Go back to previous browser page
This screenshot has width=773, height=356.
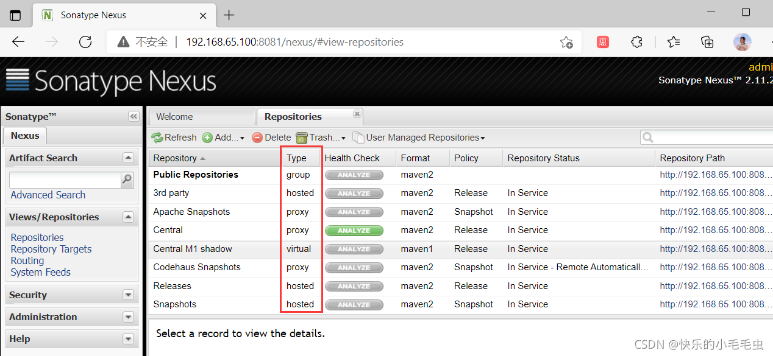click(18, 42)
